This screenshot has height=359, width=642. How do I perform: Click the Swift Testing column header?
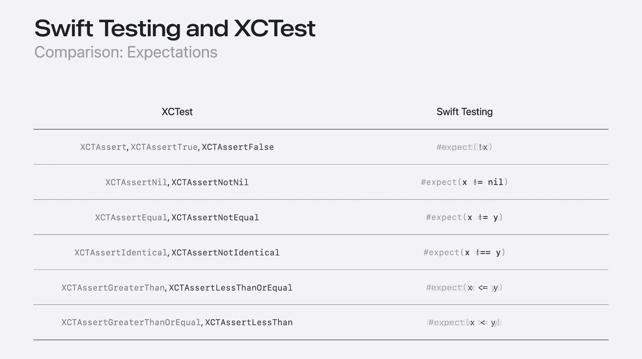(x=464, y=112)
